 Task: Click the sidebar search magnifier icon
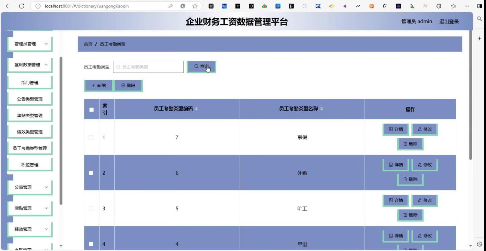click(x=479, y=19)
